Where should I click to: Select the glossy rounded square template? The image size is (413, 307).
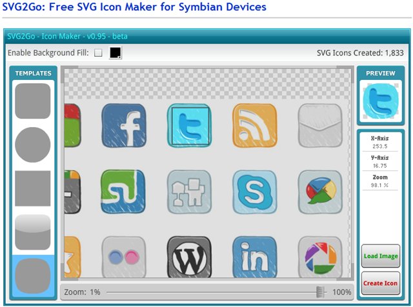(x=33, y=232)
